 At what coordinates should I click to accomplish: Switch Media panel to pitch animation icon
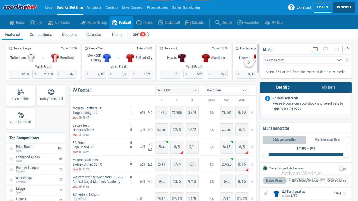coord(326,49)
